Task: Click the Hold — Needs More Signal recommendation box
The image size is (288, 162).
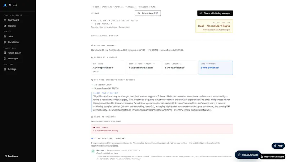Action: pos(214,26)
